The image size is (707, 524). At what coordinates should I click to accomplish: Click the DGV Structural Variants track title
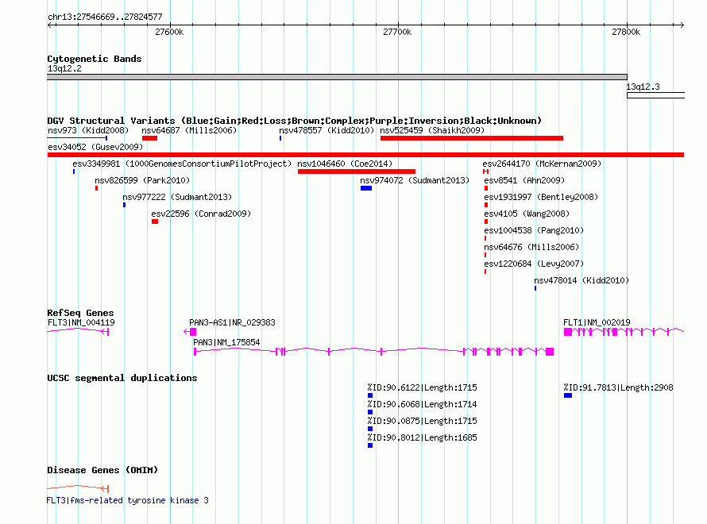point(294,121)
